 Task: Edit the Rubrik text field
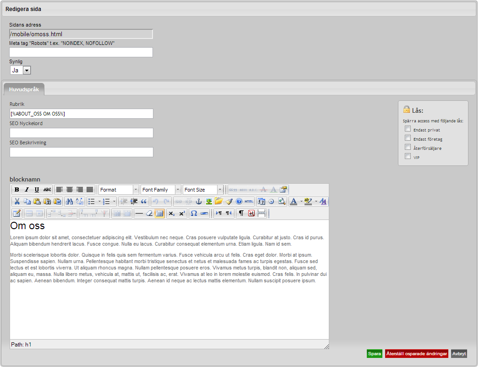(82, 114)
